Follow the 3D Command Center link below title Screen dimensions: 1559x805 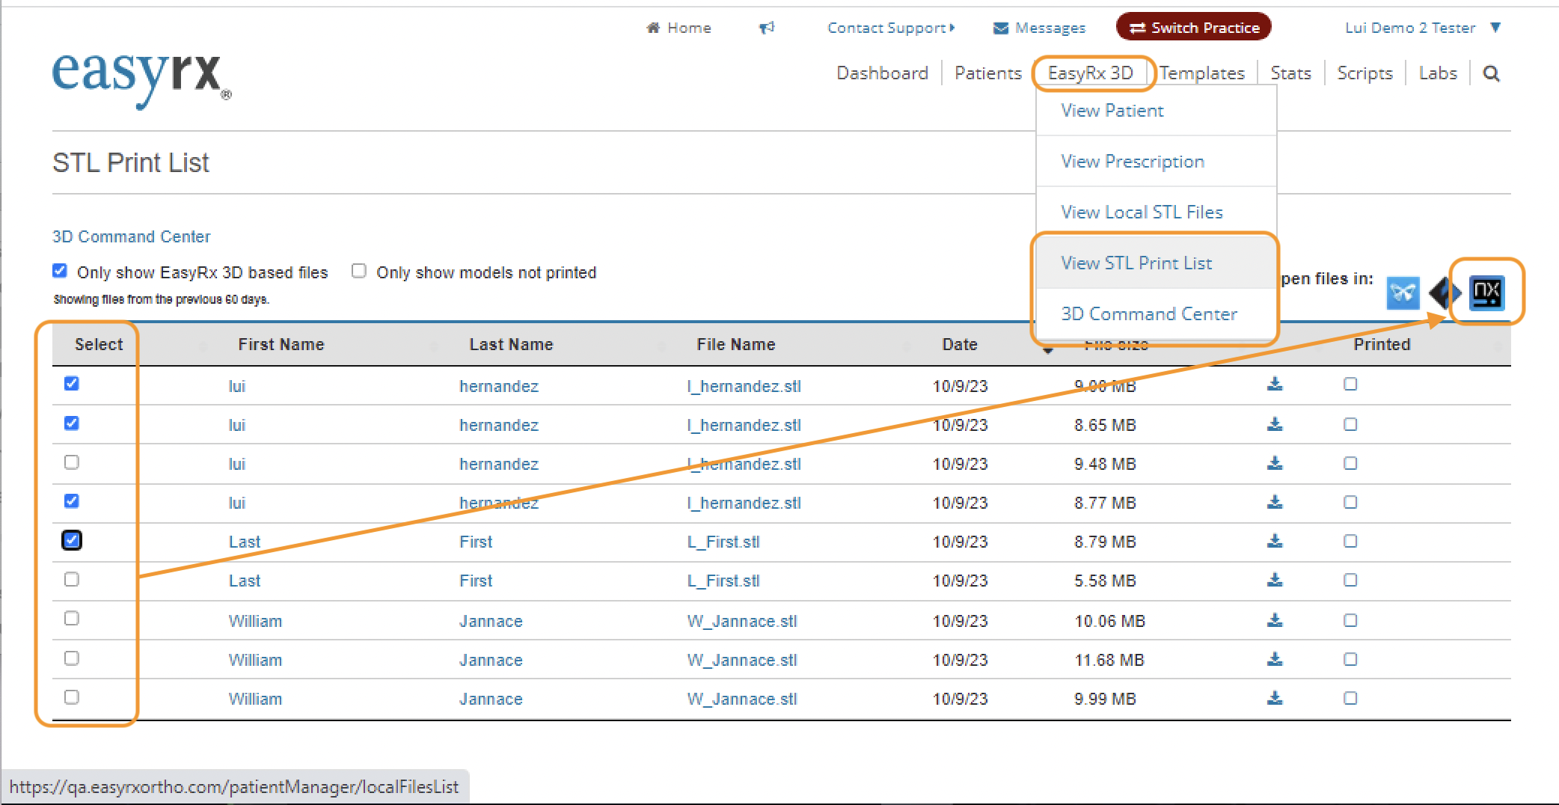132,236
